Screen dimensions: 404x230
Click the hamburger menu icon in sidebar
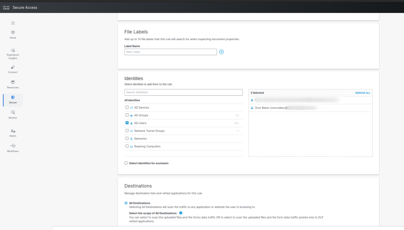point(13,23)
